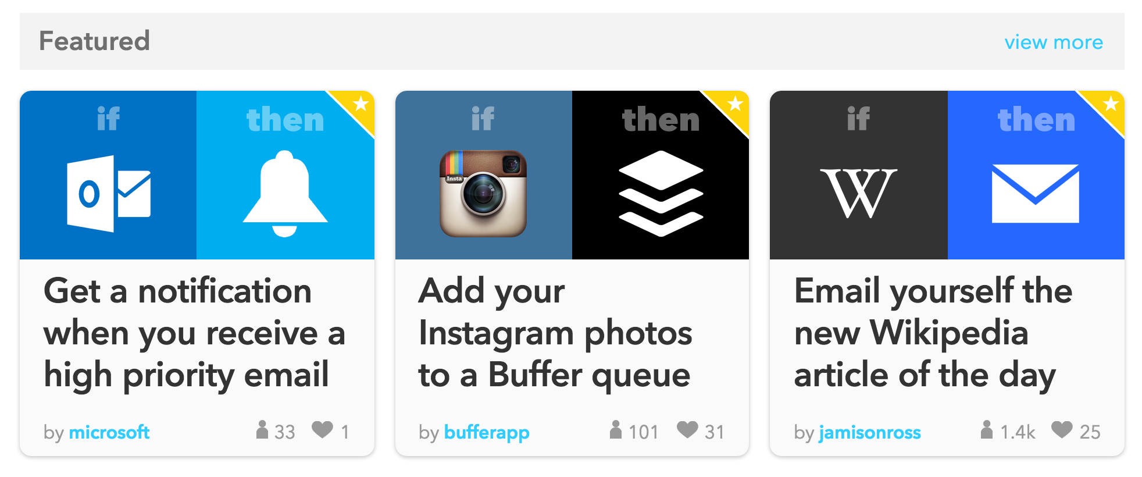Open the microsoft author profile
1142x477 pixels.
coord(109,432)
